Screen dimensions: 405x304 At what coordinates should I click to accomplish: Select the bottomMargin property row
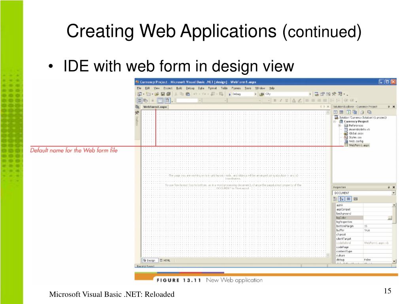click(364, 226)
